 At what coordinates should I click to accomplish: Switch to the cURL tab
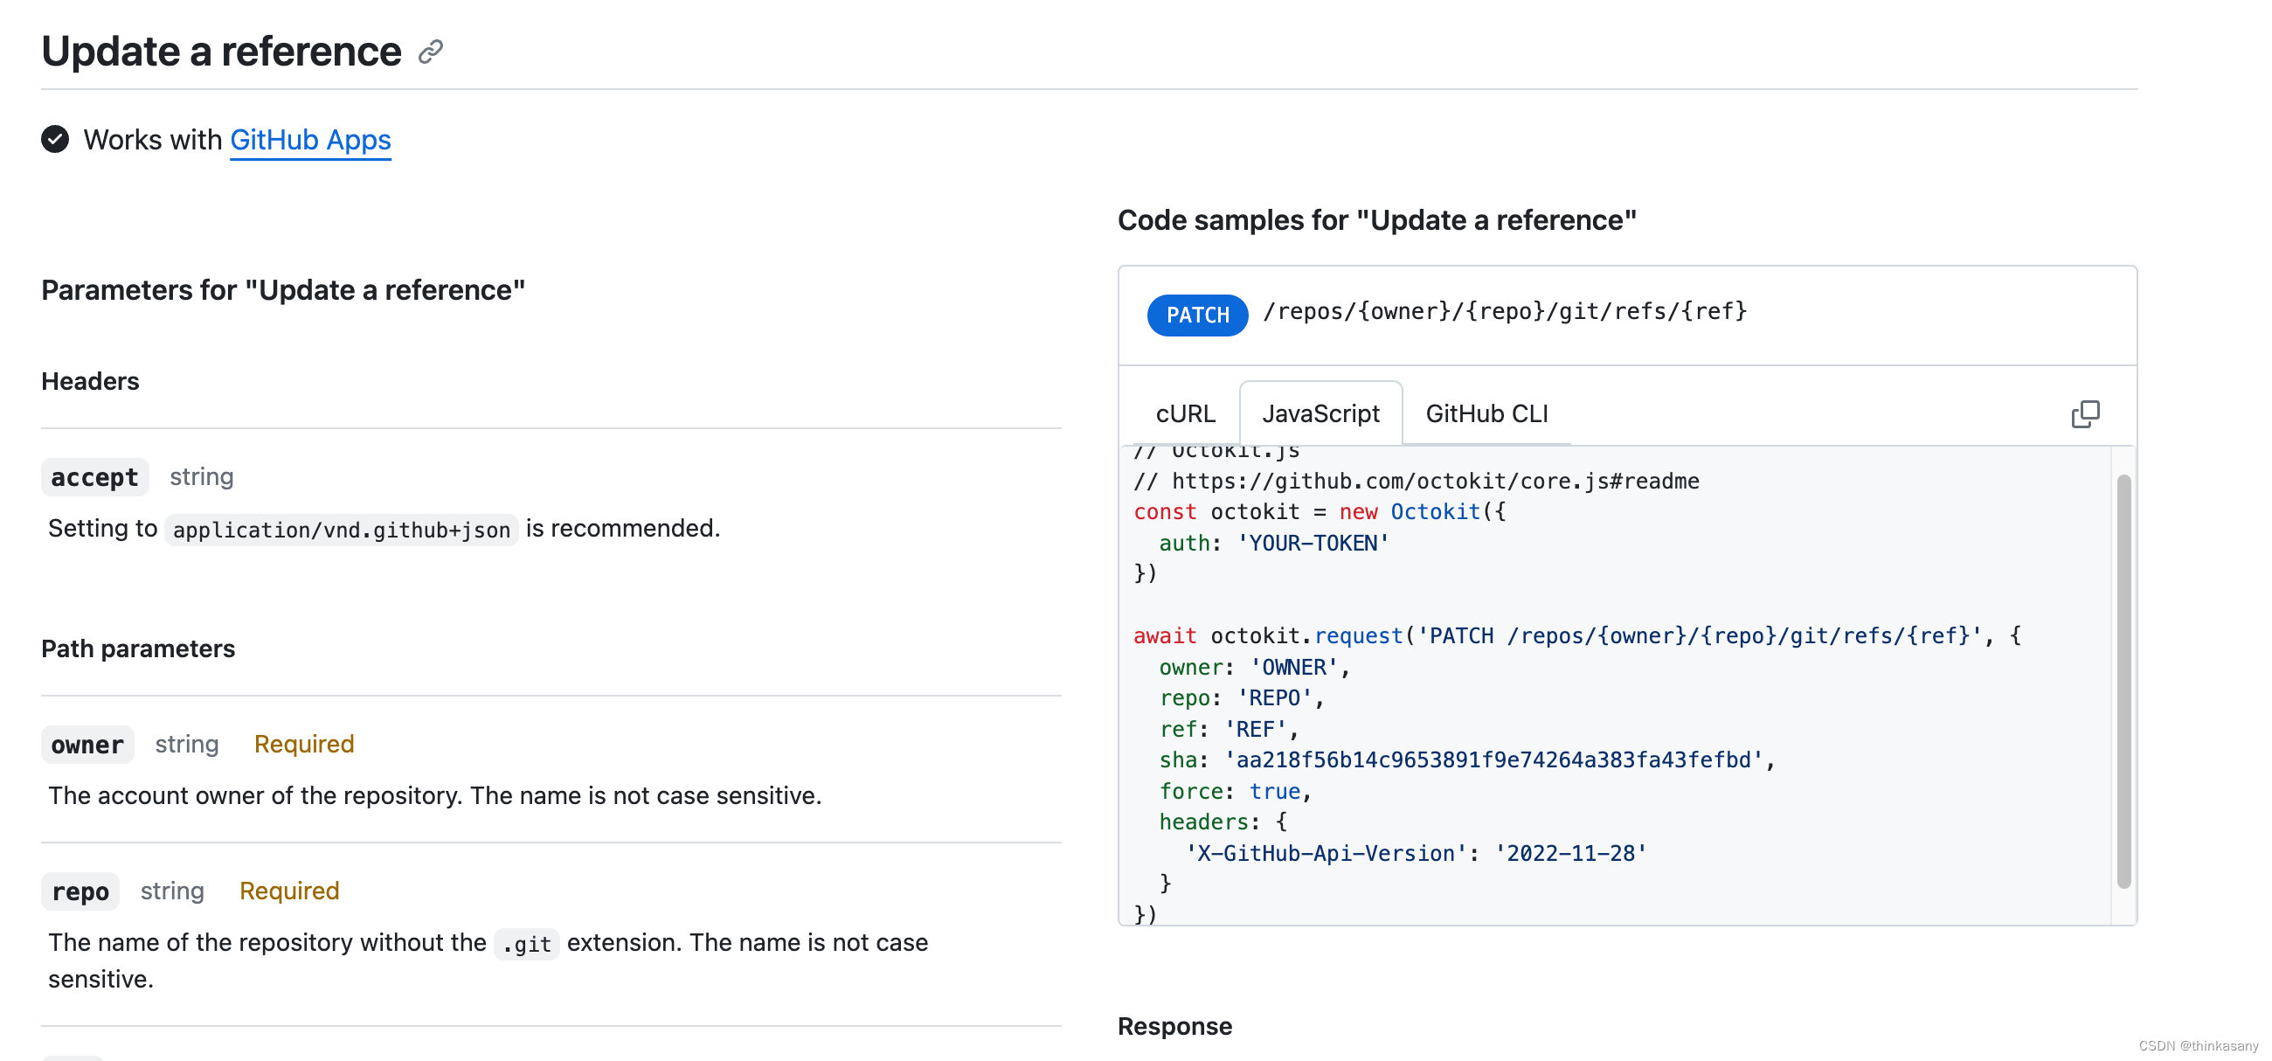coord(1186,413)
